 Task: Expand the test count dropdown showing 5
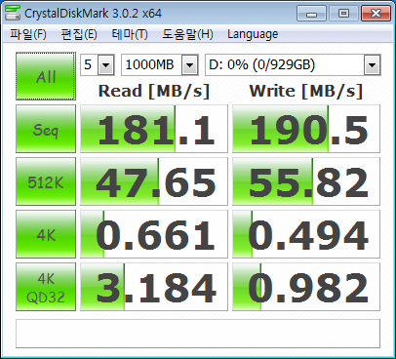coord(106,65)
